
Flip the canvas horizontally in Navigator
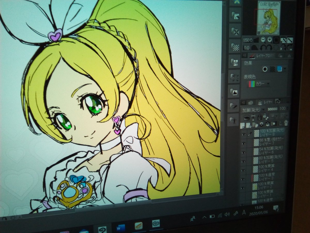click(283, 47)
